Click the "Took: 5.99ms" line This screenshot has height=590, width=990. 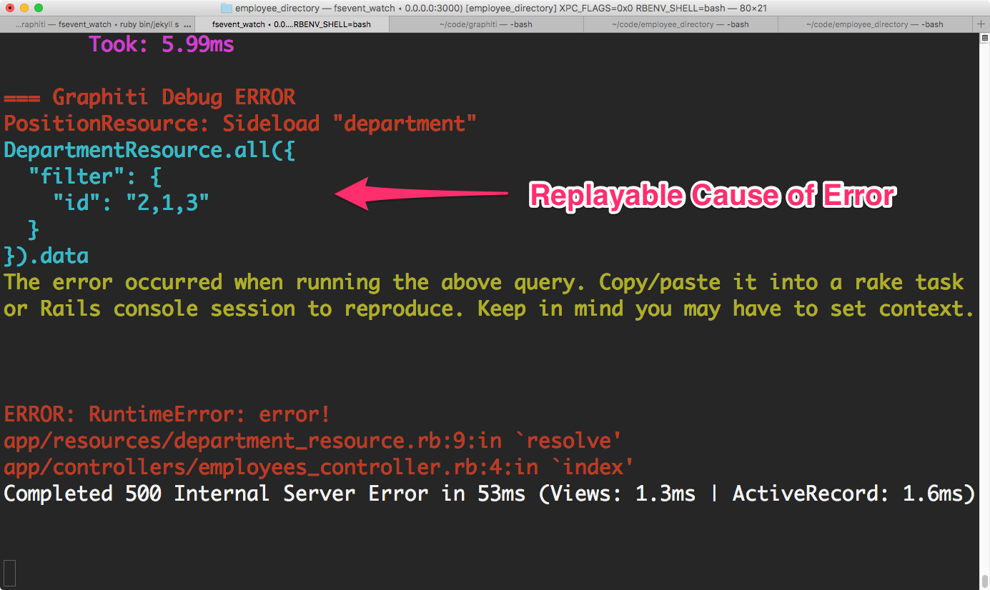tap(162, 44)
